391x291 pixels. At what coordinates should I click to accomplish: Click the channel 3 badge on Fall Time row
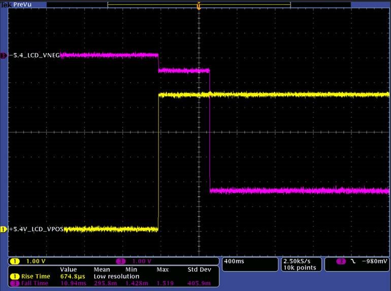click(15, 283)
